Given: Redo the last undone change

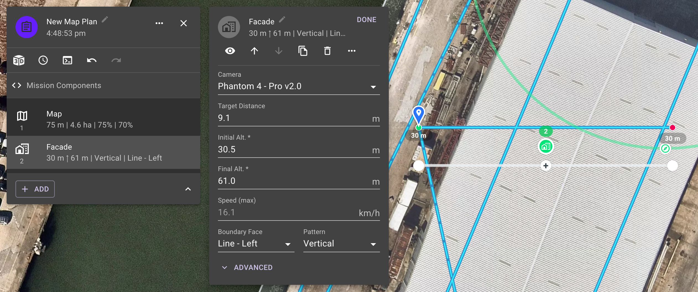Looking at the screenshot, I should (x=116, y=60).
